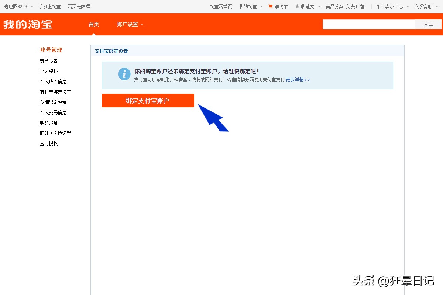The height and width of the screenshot is (295, 443).
Task: Open the 联系客服 dropdown at top right
Action: [x=423, y=6]
